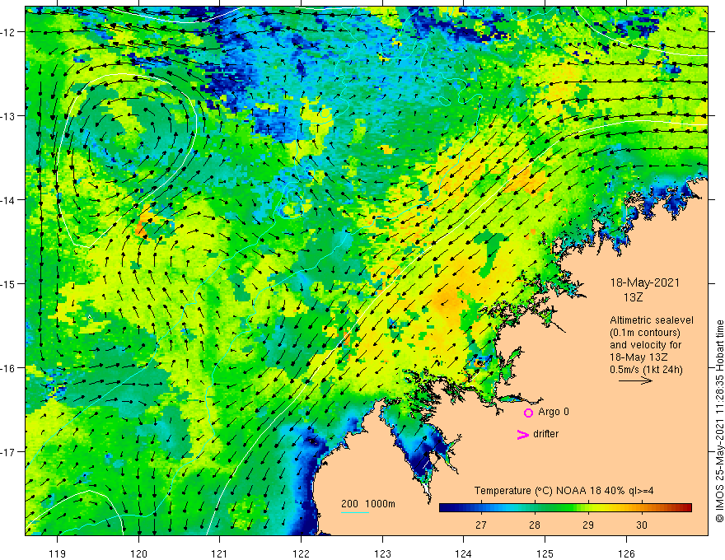Click the 121 longitude axis label
The width and height of the screenshot is (725, 560).
point(220,553)
